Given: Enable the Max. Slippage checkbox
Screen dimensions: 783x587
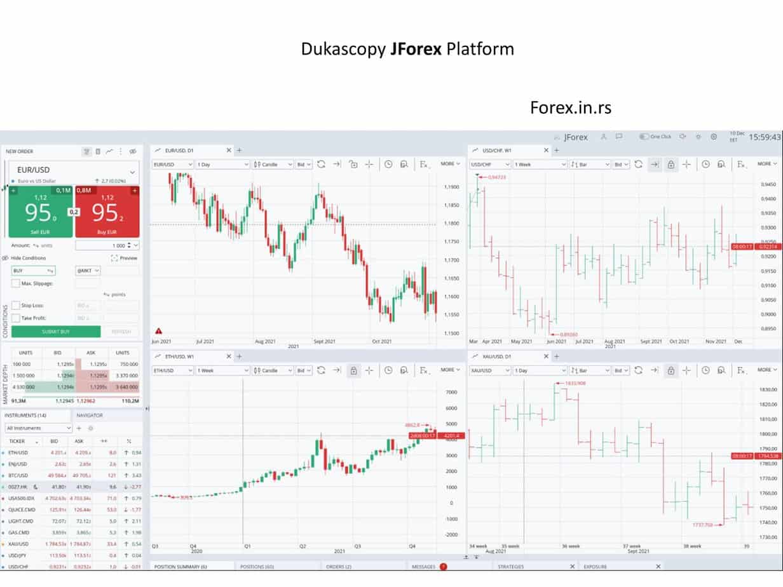Looking at the screenshot, I should (x=16, y=283).
